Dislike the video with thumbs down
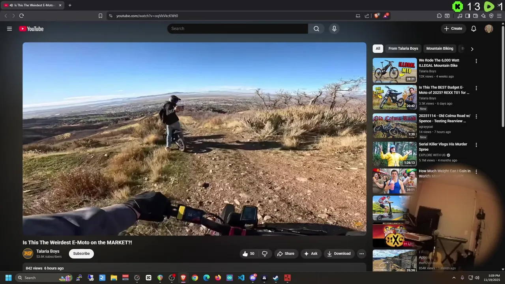Screen dimensions: 505x284 coord(265,254)
